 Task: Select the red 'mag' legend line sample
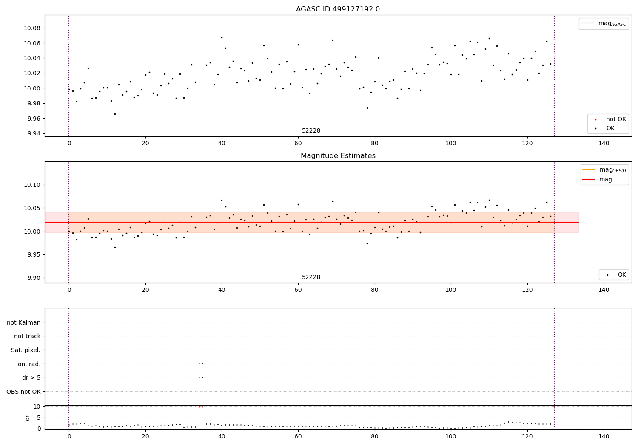589,180
